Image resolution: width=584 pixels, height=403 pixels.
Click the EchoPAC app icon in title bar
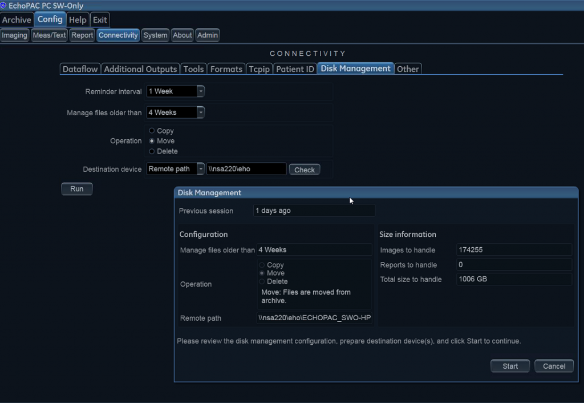tap(3, 5)
